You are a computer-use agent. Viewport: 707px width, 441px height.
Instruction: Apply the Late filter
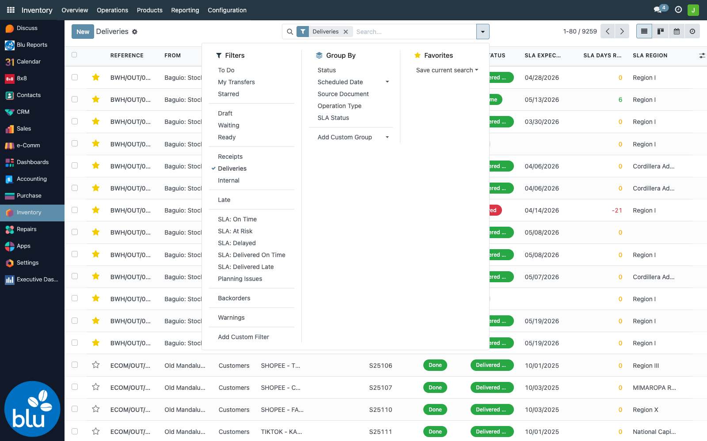coord(224,200)
